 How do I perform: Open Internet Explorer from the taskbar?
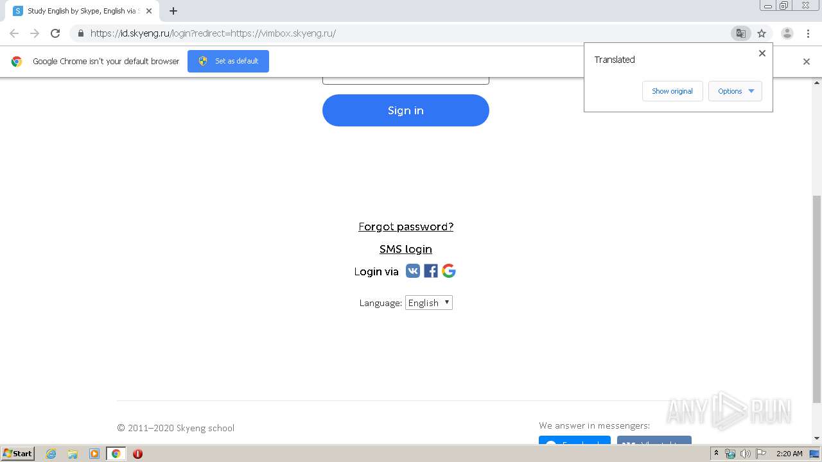(x=51, y=454)
